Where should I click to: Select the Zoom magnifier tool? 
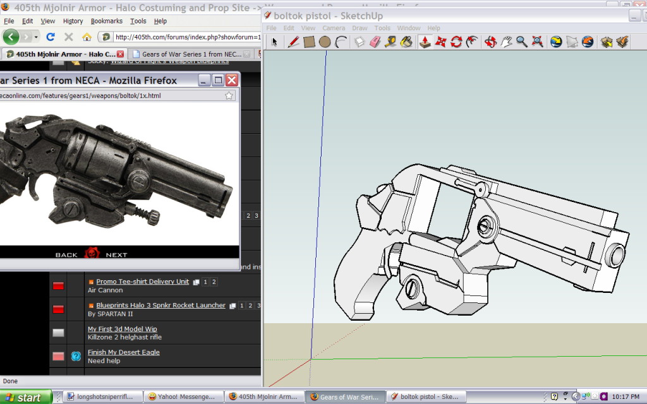(522, 42)
